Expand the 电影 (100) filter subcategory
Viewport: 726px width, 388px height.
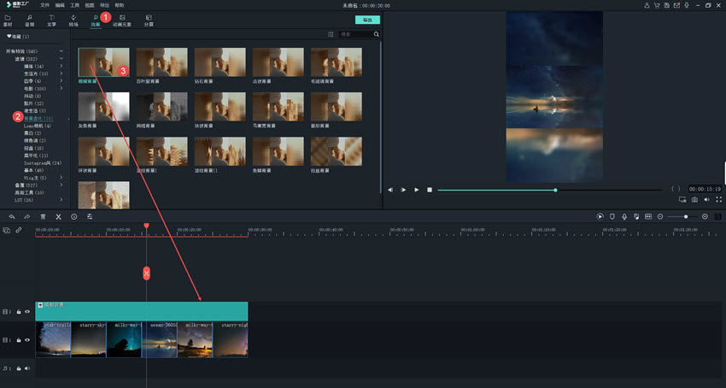point(61,88)
